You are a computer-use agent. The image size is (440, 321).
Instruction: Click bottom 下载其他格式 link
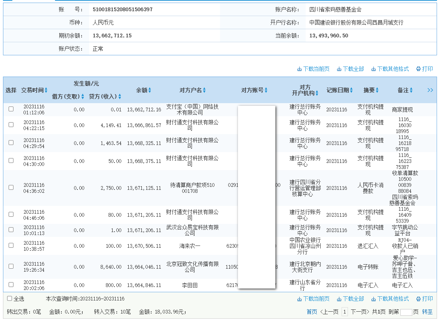click(x=393, y=299)
